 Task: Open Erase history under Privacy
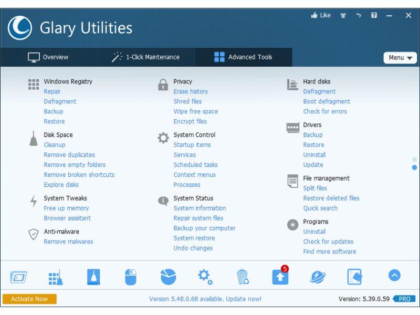pyautogui.click(x=191, y=91)
